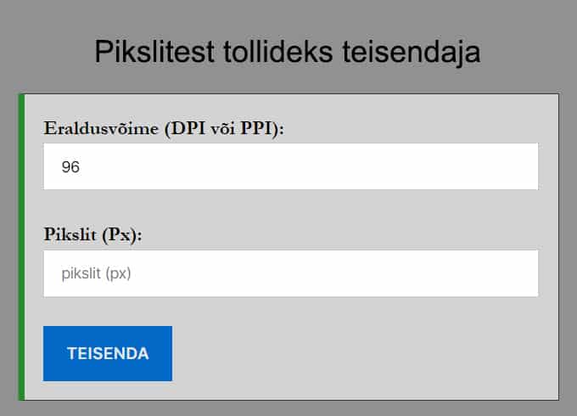Click the 'Pikslit (Px):' field label

click(x=92, y=235)
